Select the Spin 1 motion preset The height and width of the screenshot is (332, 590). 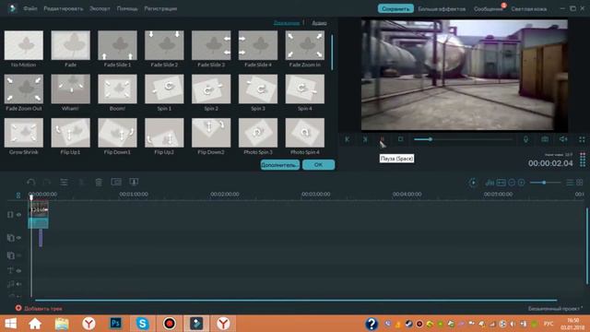[x=164, y=89]
